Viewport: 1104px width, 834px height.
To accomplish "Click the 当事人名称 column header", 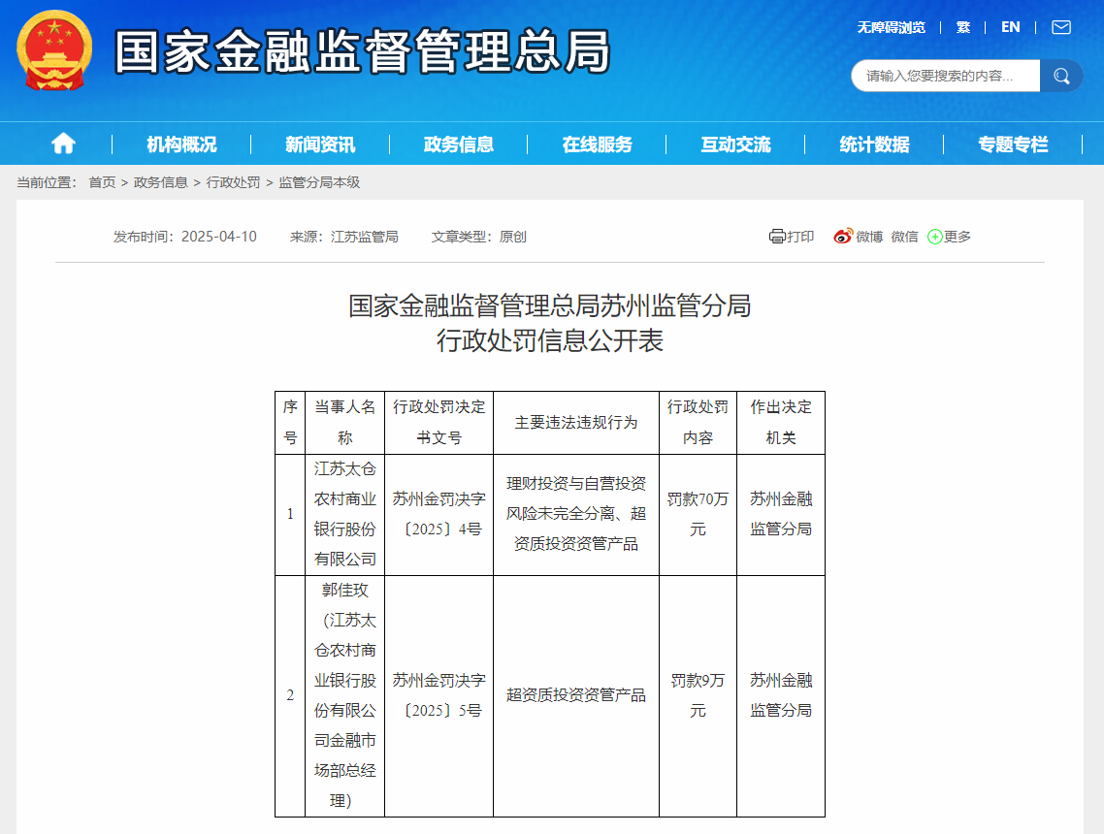I will click(x=345, y=422).
